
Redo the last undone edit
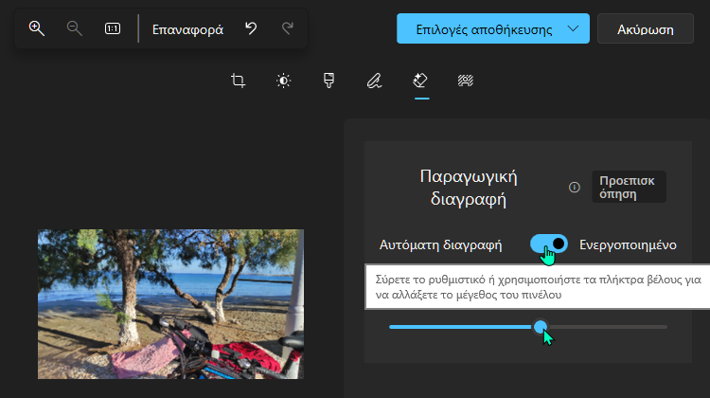point(287,29)
